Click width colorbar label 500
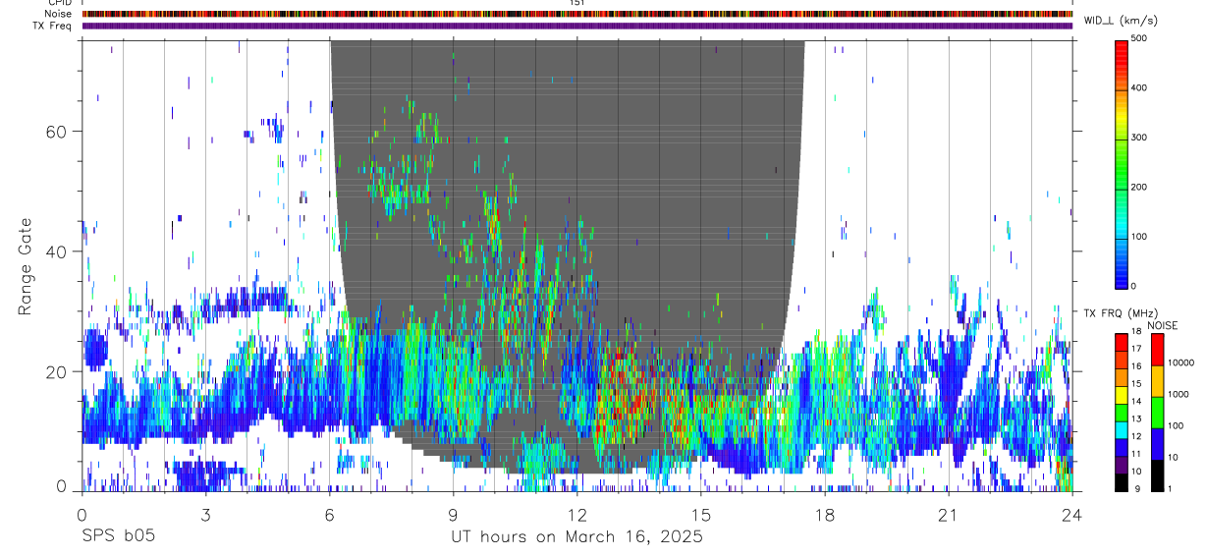The width and height of the screenshot is (1206, 557). point(1140,38)
